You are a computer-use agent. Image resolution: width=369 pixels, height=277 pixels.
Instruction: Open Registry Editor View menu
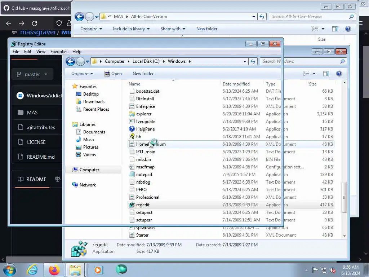click(41, 52)
